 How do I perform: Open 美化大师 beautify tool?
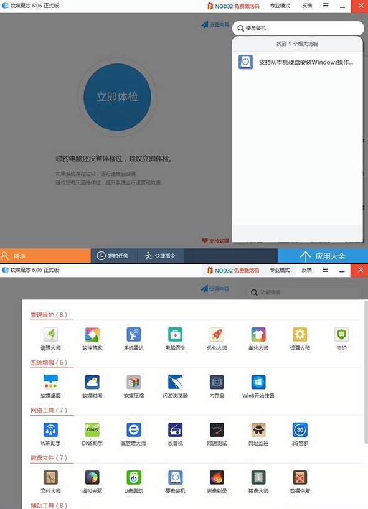point(258,339)
